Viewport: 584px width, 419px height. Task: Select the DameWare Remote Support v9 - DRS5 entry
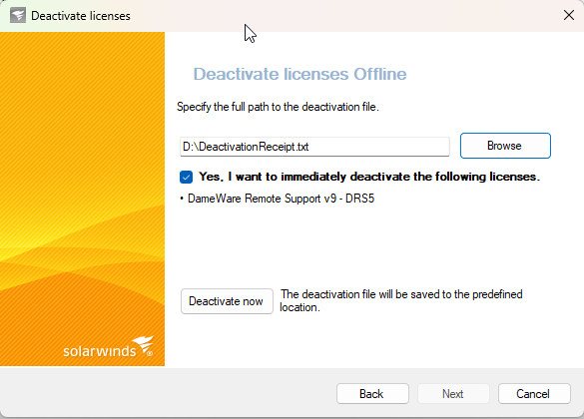(x=281, y=199)
